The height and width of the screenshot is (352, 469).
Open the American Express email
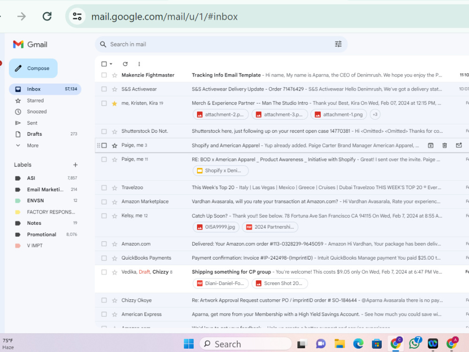281,314
